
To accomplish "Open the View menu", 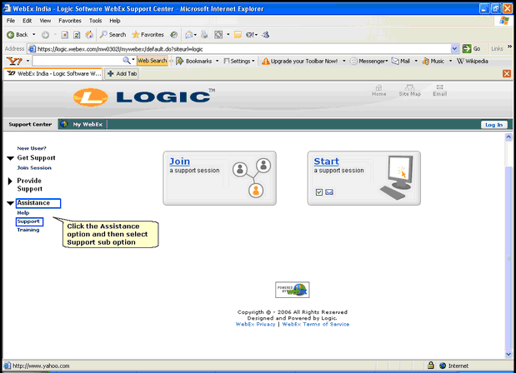I will tap(45, 21).
